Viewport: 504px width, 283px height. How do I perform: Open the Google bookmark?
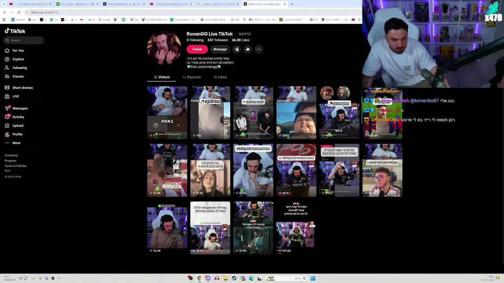pos(105,20)
